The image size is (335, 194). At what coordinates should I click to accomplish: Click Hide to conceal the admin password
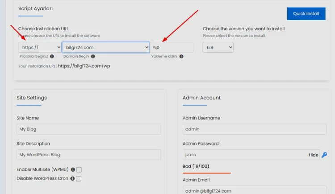point(313,155)
